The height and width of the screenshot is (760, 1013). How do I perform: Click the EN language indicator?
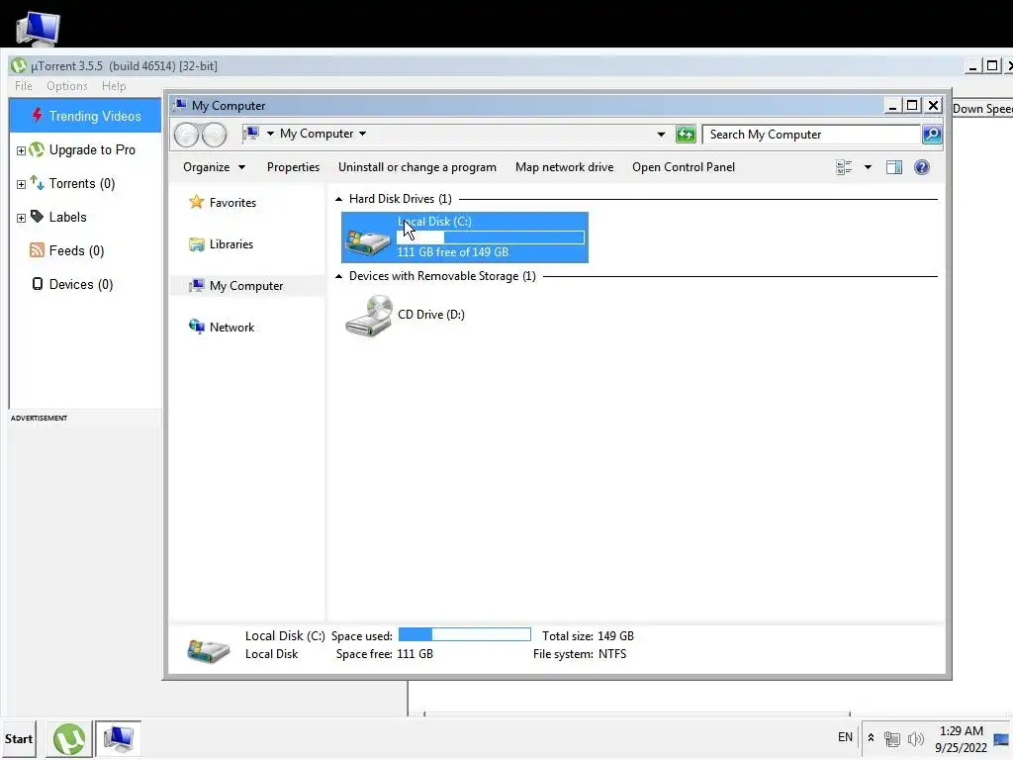(845, 737)
